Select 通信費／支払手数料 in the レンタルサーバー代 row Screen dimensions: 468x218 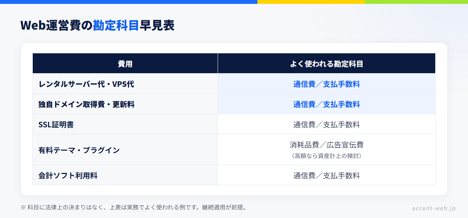[x=326, y=84]
